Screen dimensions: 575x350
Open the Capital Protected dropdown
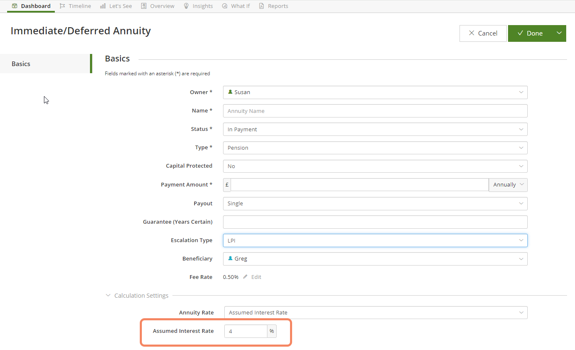[375, 166]
